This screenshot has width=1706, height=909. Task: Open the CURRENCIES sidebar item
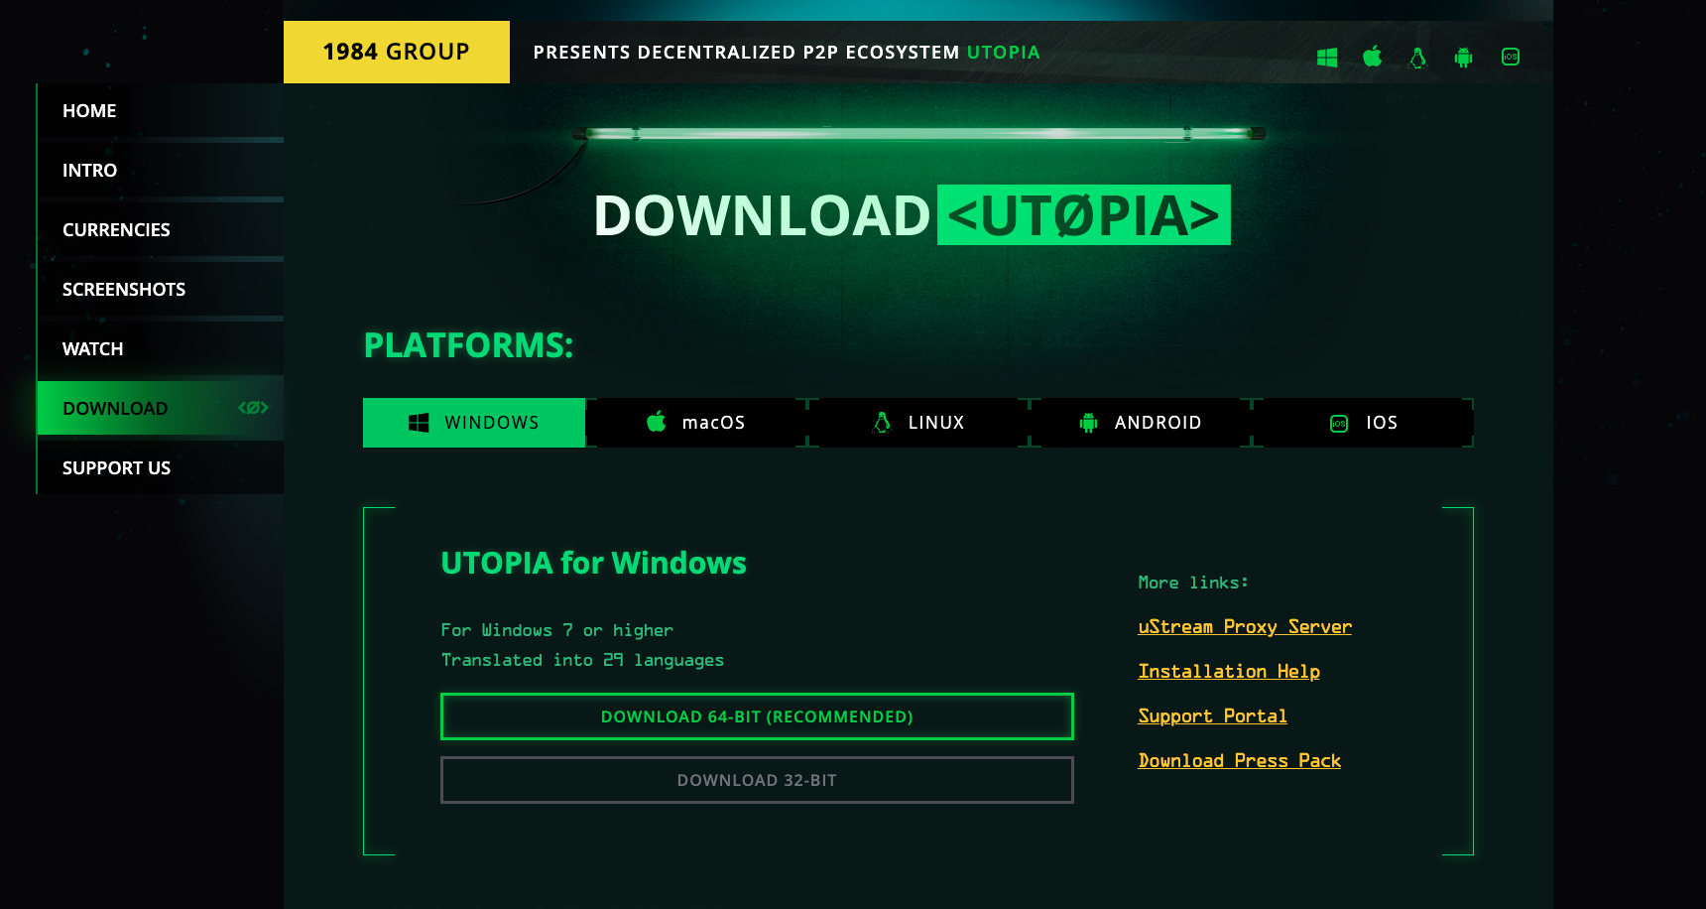[161, 229]
